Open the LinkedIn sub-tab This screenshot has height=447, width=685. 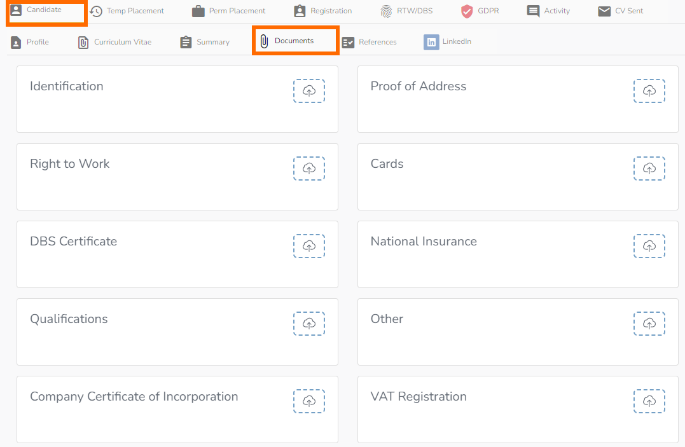tap(448, 42)
